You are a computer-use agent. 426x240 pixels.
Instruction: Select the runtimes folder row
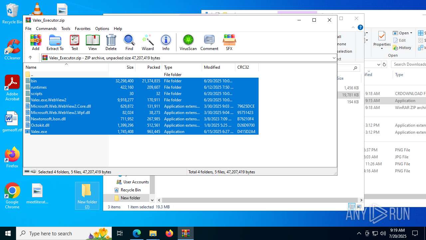(x=142, y=87)
